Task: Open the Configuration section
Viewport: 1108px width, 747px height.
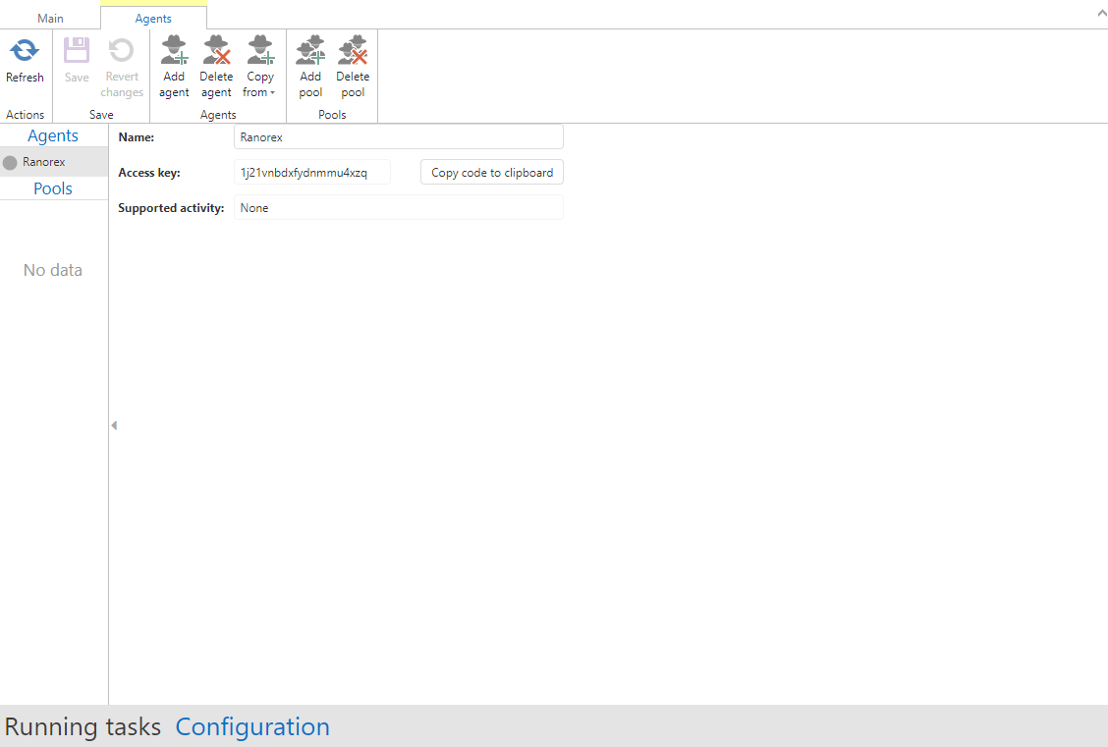Action: tap(252, 727)
